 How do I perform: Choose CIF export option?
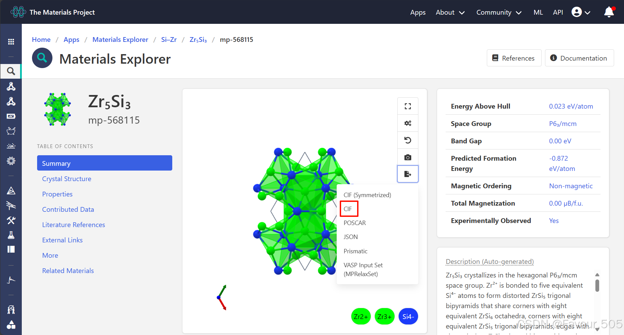tap(348, 209)
